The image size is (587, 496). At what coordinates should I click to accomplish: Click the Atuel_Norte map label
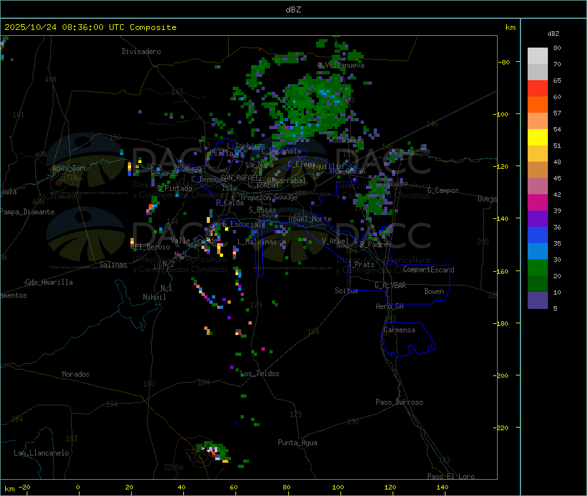pyautogui.click(x=310, y=219)
